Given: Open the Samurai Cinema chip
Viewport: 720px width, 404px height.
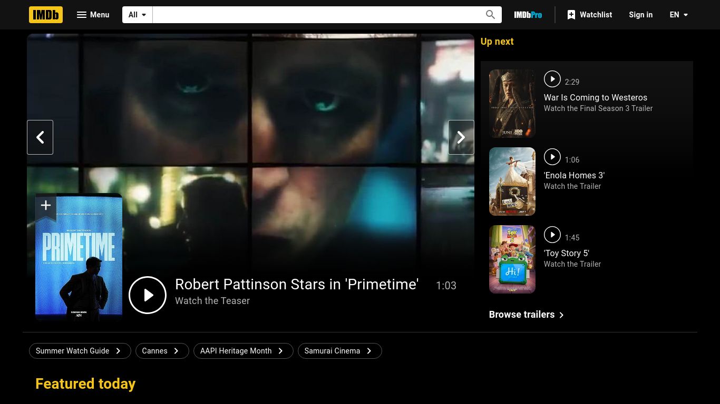Looking at the screenshot, I should [339, 351].
